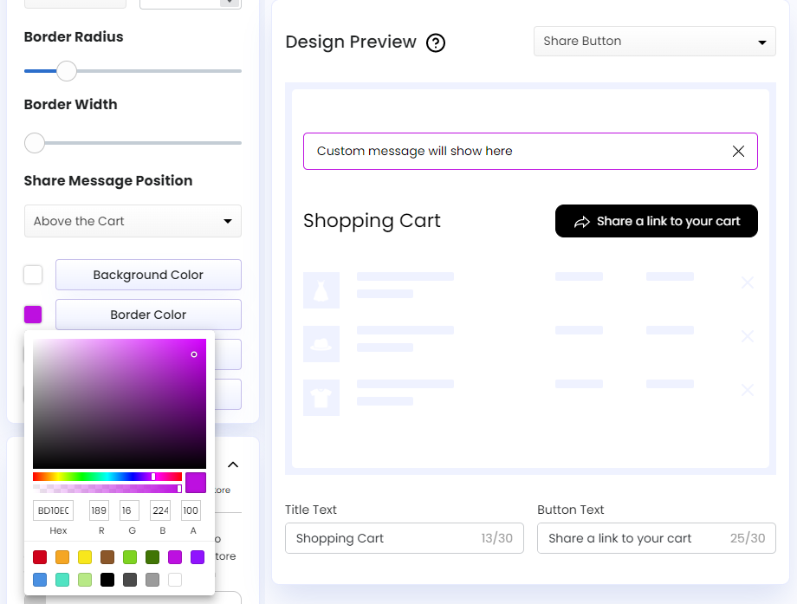Click the Background Color button
This screenshot has width=797, height=604.
tap(148, 275)
